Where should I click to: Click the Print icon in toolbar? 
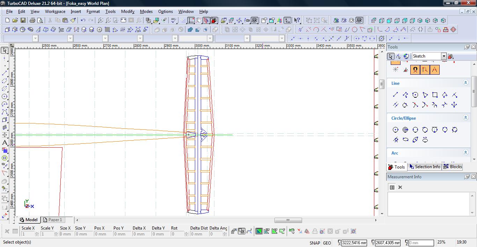(x=32, y=21)
